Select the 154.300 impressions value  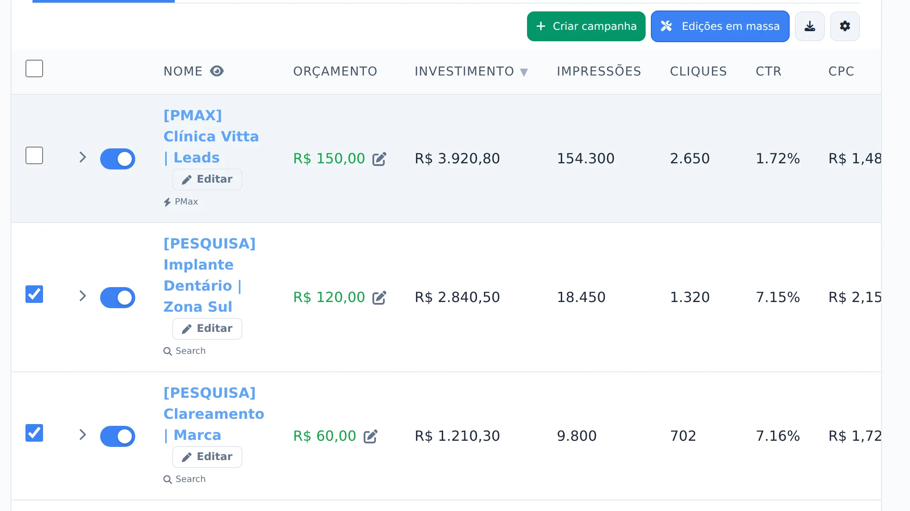585,158
